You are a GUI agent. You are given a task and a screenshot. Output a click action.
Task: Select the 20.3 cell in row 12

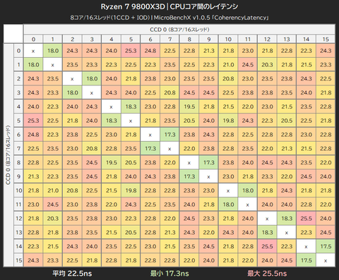[x=53, y=219]
